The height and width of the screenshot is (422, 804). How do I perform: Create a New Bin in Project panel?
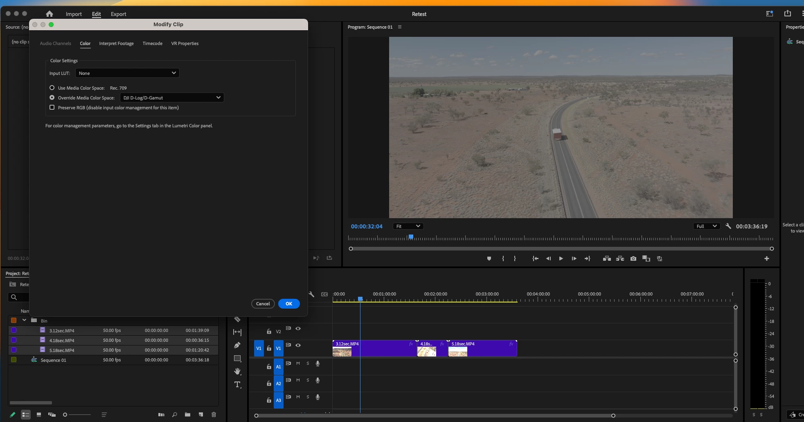click(187, 415)
